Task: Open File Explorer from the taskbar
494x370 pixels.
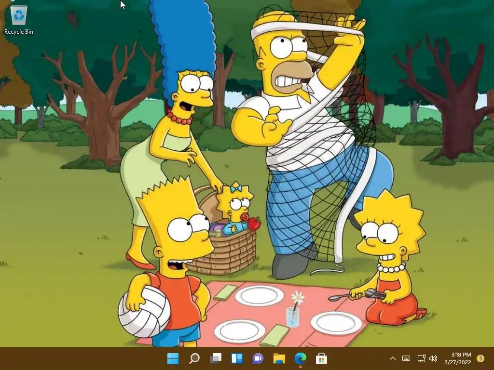Action: point(279,358)
